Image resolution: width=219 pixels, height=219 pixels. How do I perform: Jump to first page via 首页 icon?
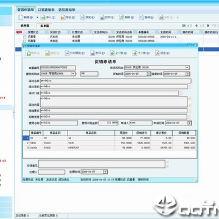[x=184, y=26]
